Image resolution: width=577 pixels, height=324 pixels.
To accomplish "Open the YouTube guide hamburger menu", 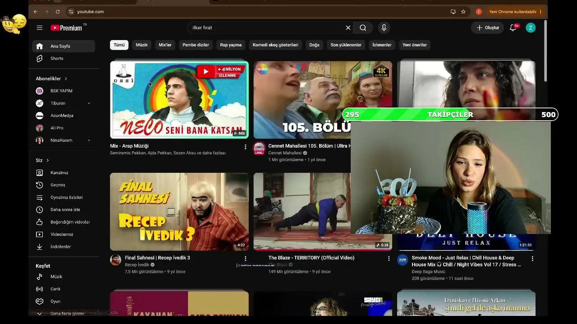I will coord(40,28).
